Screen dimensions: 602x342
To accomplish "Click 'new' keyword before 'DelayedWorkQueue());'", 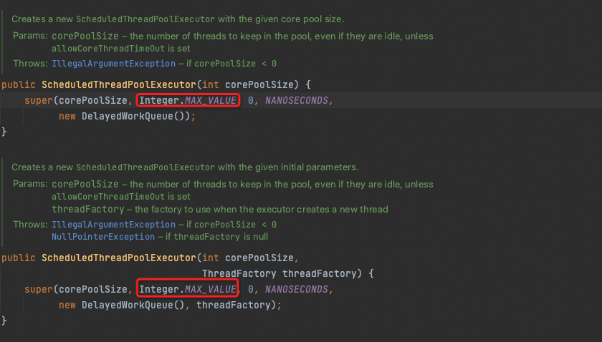I will click(x=67, y=116).
